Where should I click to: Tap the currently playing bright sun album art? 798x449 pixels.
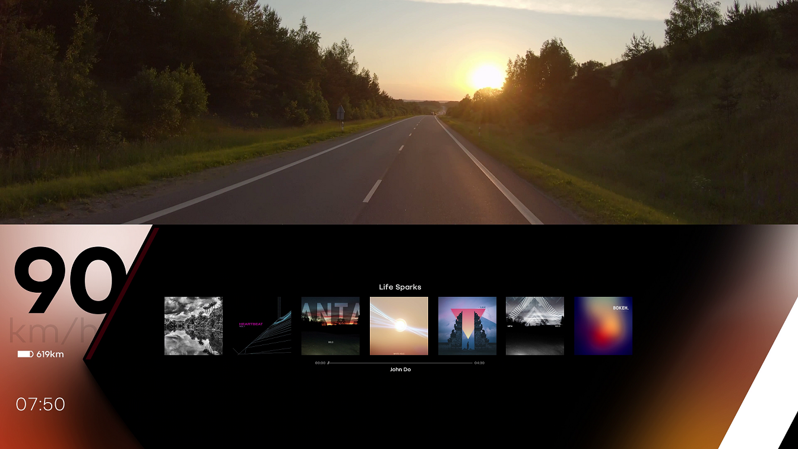399,326
